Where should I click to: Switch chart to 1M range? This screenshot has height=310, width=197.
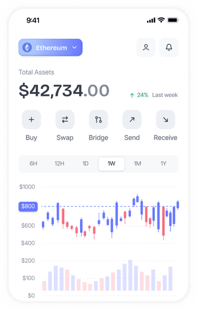(137, 164)
